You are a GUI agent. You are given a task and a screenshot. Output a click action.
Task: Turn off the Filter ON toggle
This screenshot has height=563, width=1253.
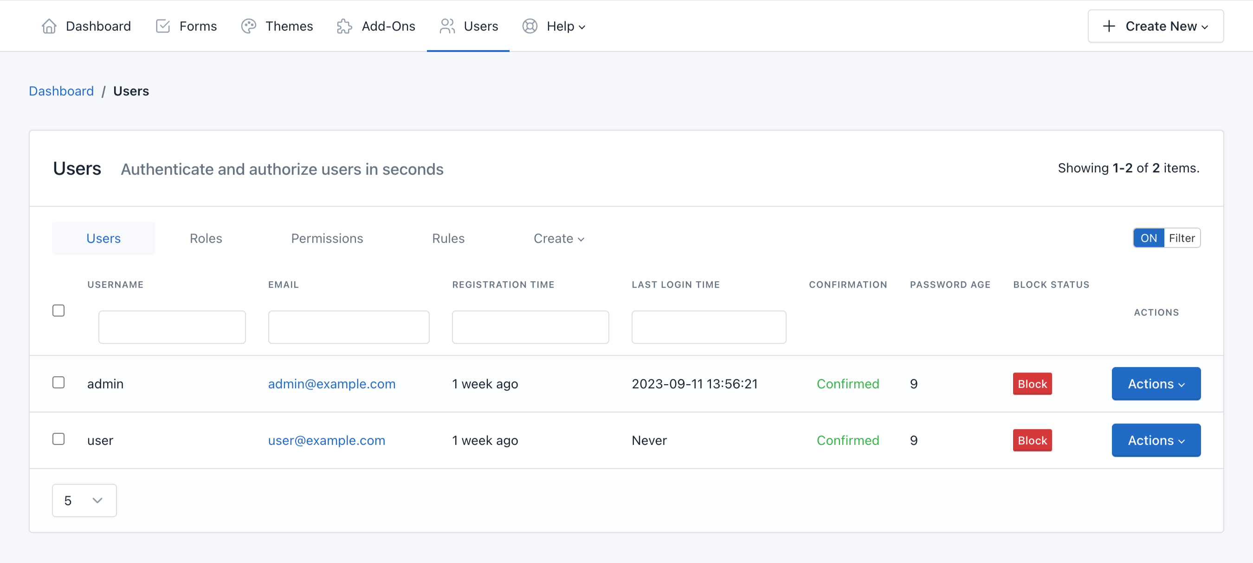click(1149, 238)
